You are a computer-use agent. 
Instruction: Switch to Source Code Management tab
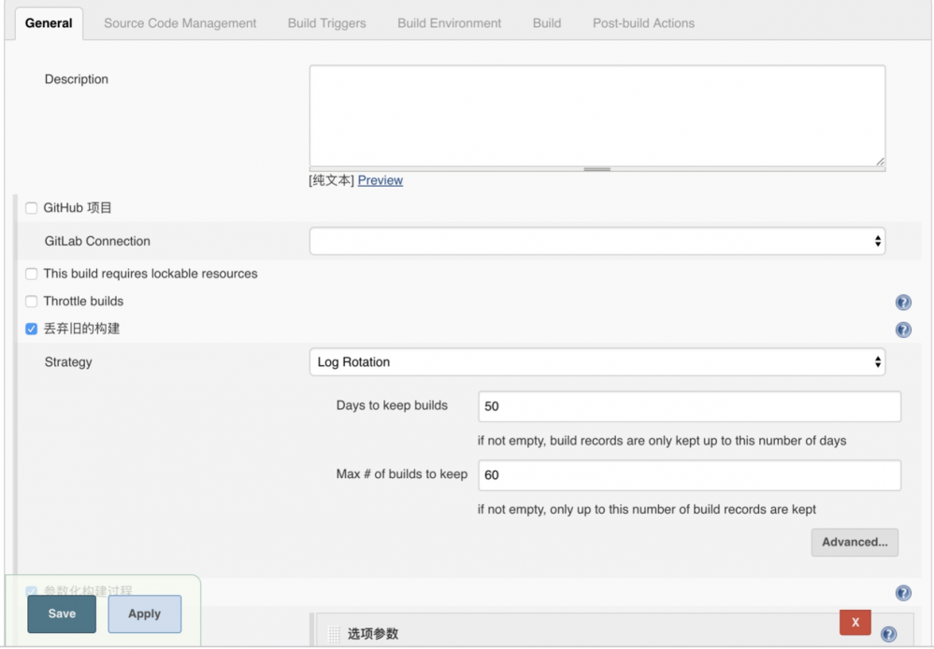(179, 23)
